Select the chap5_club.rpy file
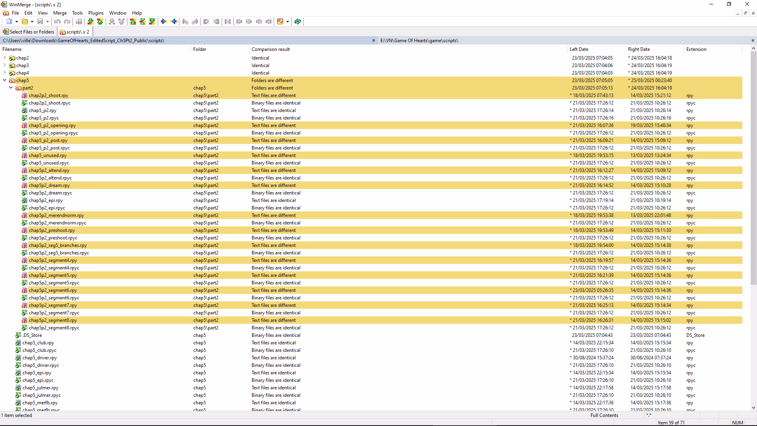 [38, 343]
